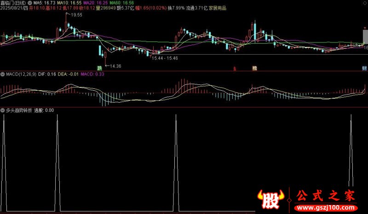The height and width of the screenshot is (214, 368).
Task: Click the 19.55 high price annotation
Action: tap(76, 15)
